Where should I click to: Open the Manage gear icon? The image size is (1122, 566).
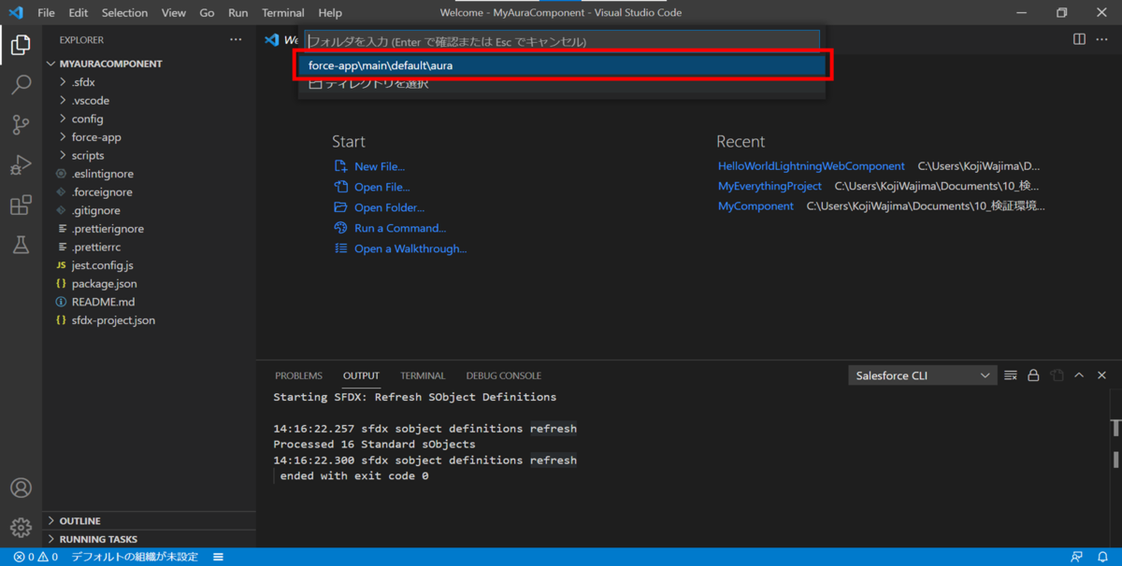21,528
